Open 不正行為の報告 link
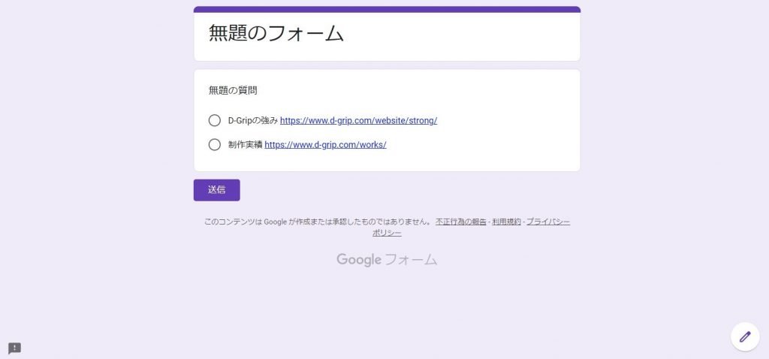The width and height of the screenshot is (769, 359). click(x=461, y=222)
